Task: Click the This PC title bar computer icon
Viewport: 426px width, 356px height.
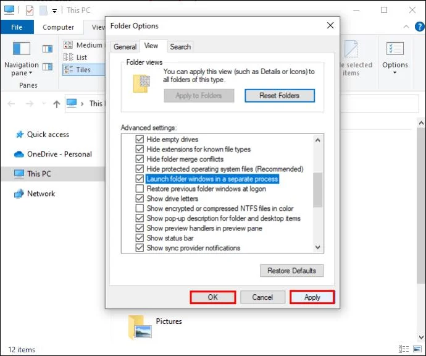Action: point(9,10)
